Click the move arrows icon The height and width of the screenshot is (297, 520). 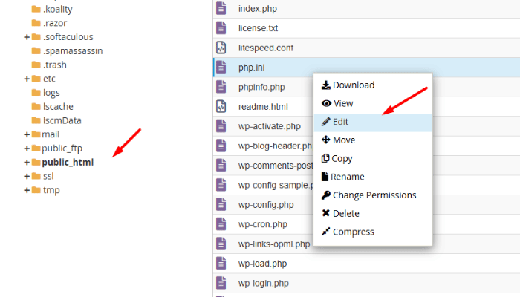pyautogui.click(x=325, y=140)
